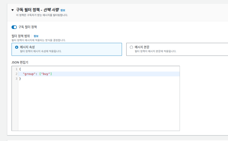Viewport: 228px width, 141px height.
Task: Click the closing brace on JSON line 3
Action: (20, 79)
